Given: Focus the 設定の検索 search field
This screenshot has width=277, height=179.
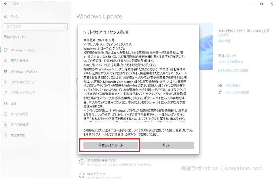Looking at the screenshot, I should (36, 27).
